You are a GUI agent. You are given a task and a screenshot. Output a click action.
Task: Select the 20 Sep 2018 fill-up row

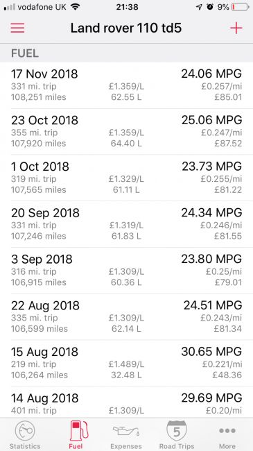click(126, 224)
